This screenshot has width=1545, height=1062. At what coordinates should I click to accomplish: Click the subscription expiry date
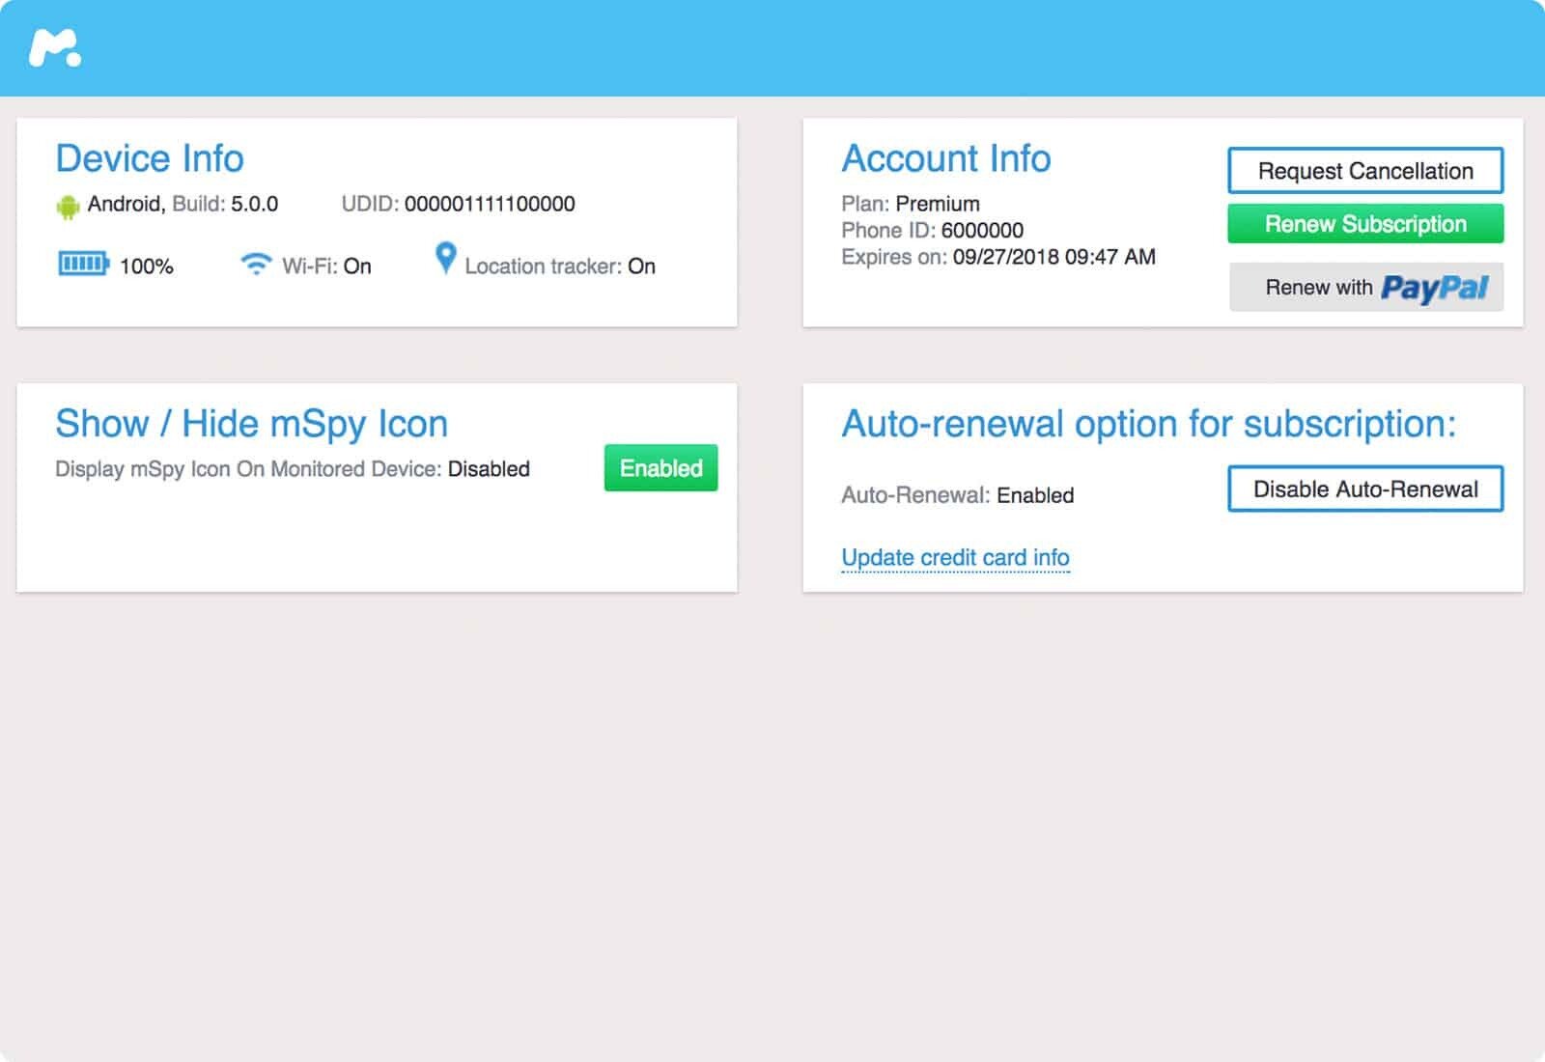(1052, 257)
